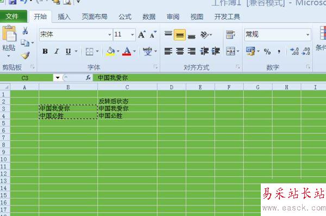
Task: Expand the Paste options arrow
Action: point(9,56)
